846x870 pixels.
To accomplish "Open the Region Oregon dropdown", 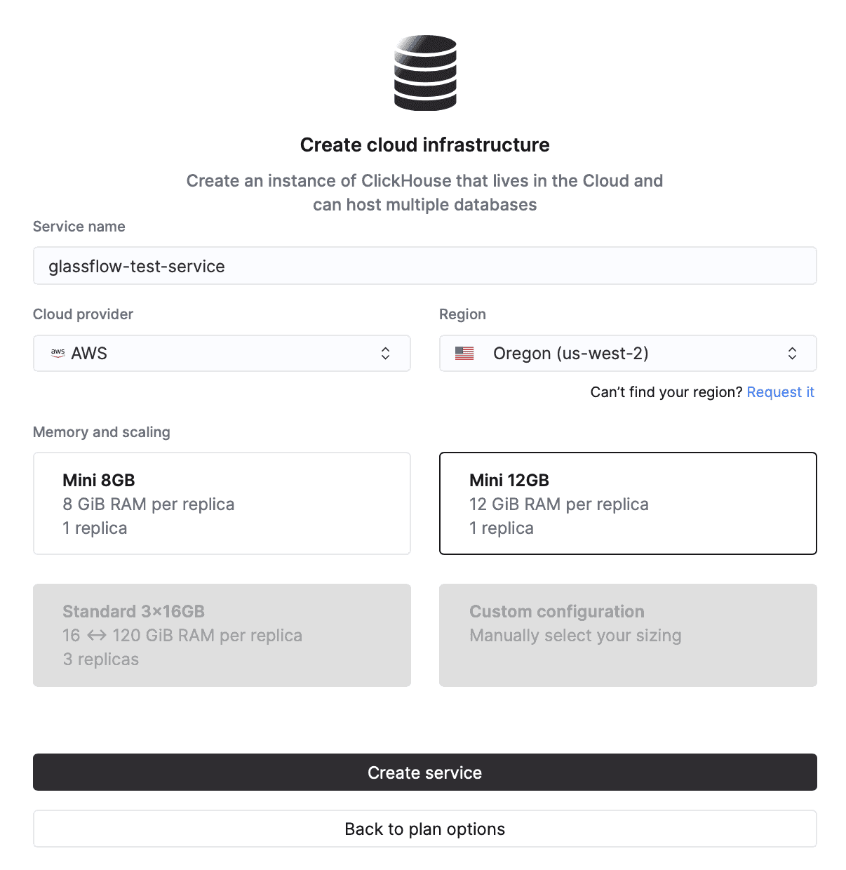I will [628, 353].
